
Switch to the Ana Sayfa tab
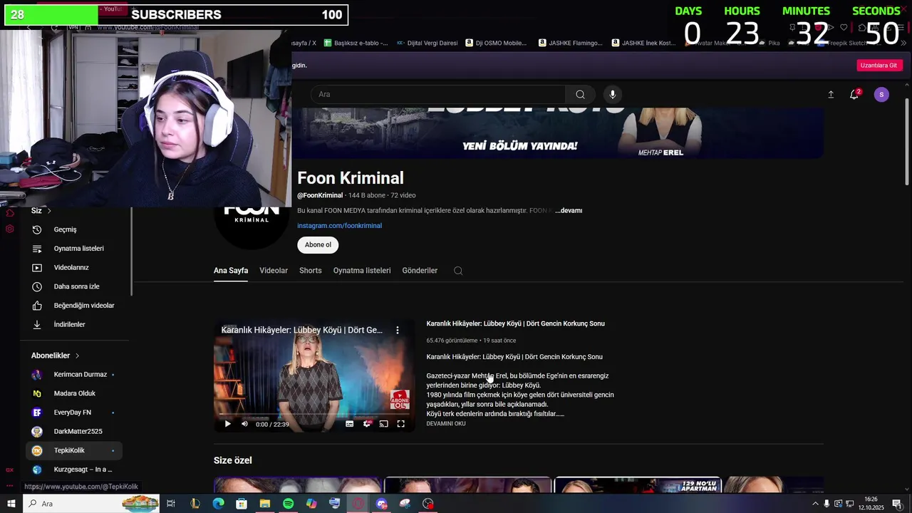point(231,271)
